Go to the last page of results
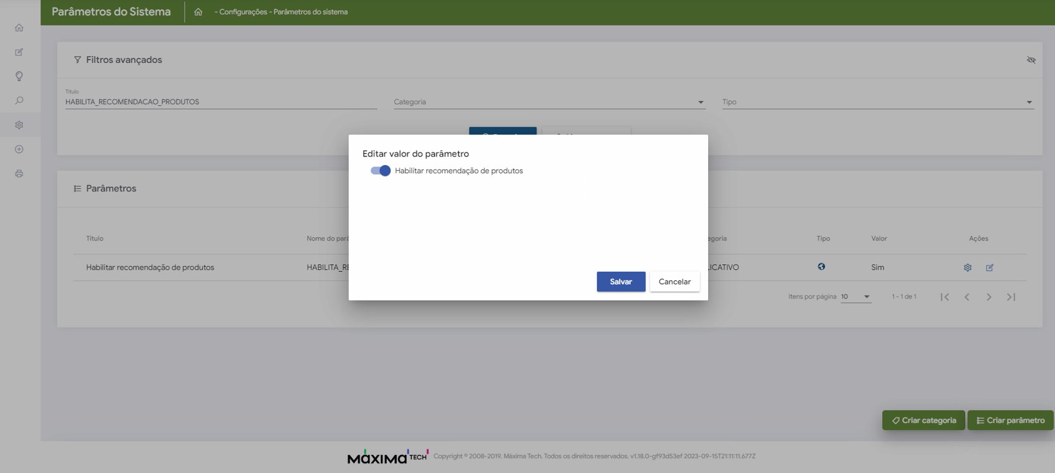Image resolution: width=1055 pixels, height=473 pixels. click(1011, 297)
